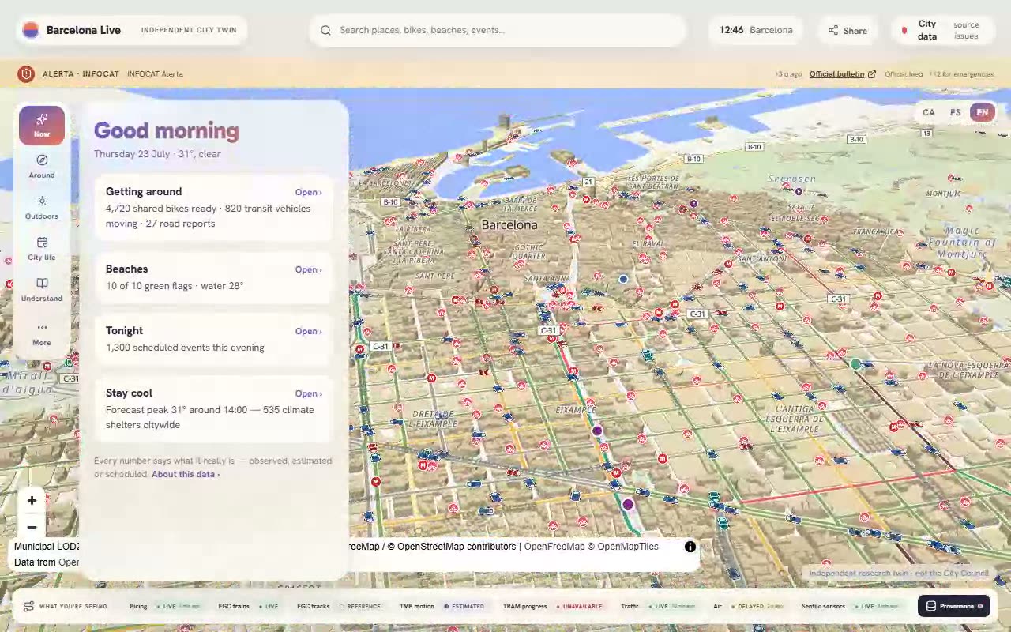Click the Barcelona Live logo icon
The width and height of the screenshot is (1011, 632).
[x=31, y=30]
